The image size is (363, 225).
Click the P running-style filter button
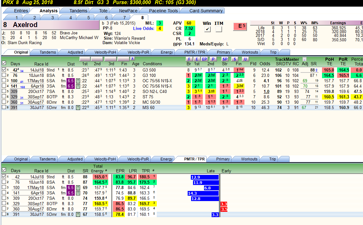[x=213, y=59]
